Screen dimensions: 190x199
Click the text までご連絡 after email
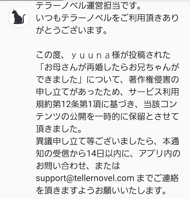coord(158,178)
